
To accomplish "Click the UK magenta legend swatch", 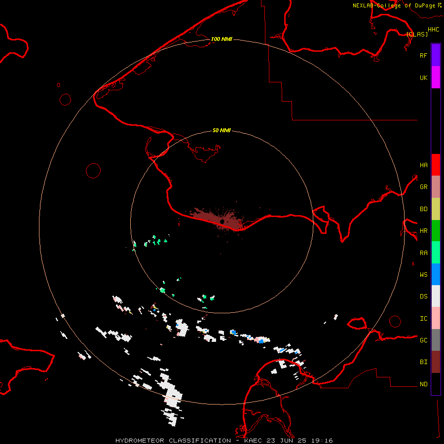I will (436, 77).
